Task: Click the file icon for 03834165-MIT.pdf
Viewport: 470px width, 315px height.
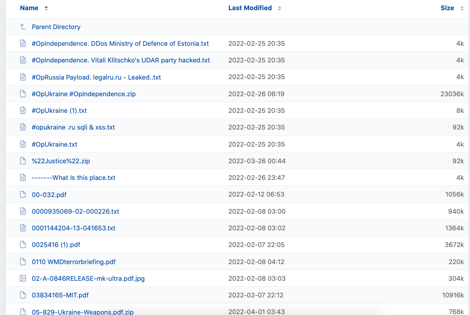Action: pos(23,295)
